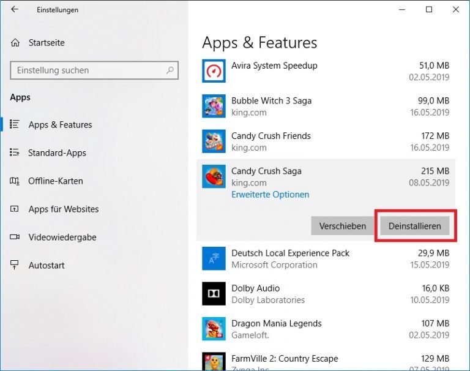Focus the Einstellung suchen search field

(x=94, y=70)
